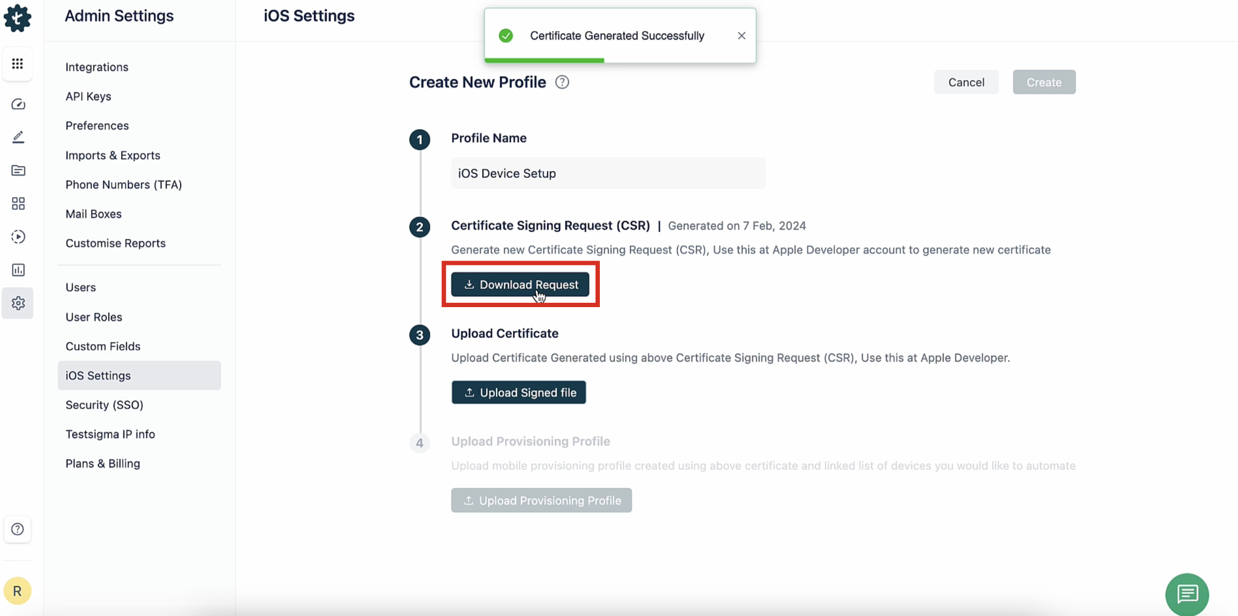The image size is (1238, 616).
Task: Select the Profile Name input field
Action: [608, 173]
